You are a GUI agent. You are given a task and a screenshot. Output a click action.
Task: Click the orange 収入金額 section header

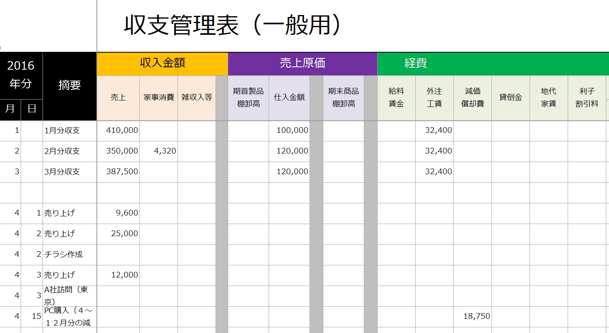click(x=162, y=63)
